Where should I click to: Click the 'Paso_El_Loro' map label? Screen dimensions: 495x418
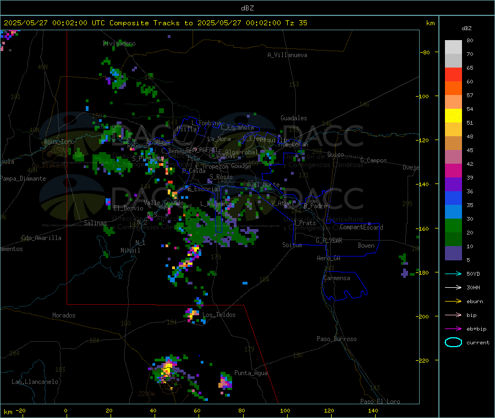click(380, 402)
